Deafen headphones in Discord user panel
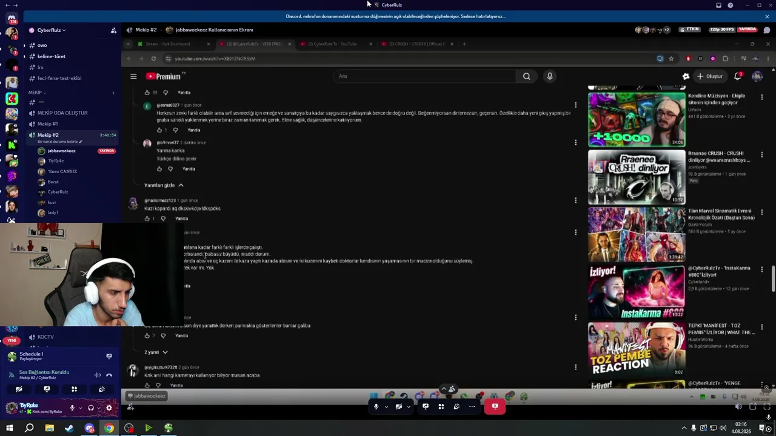Viewport: 776px width, 436px height. pos(91,408)
